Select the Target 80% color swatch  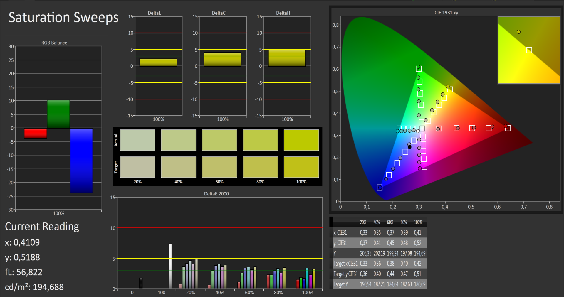pos(260,167)
